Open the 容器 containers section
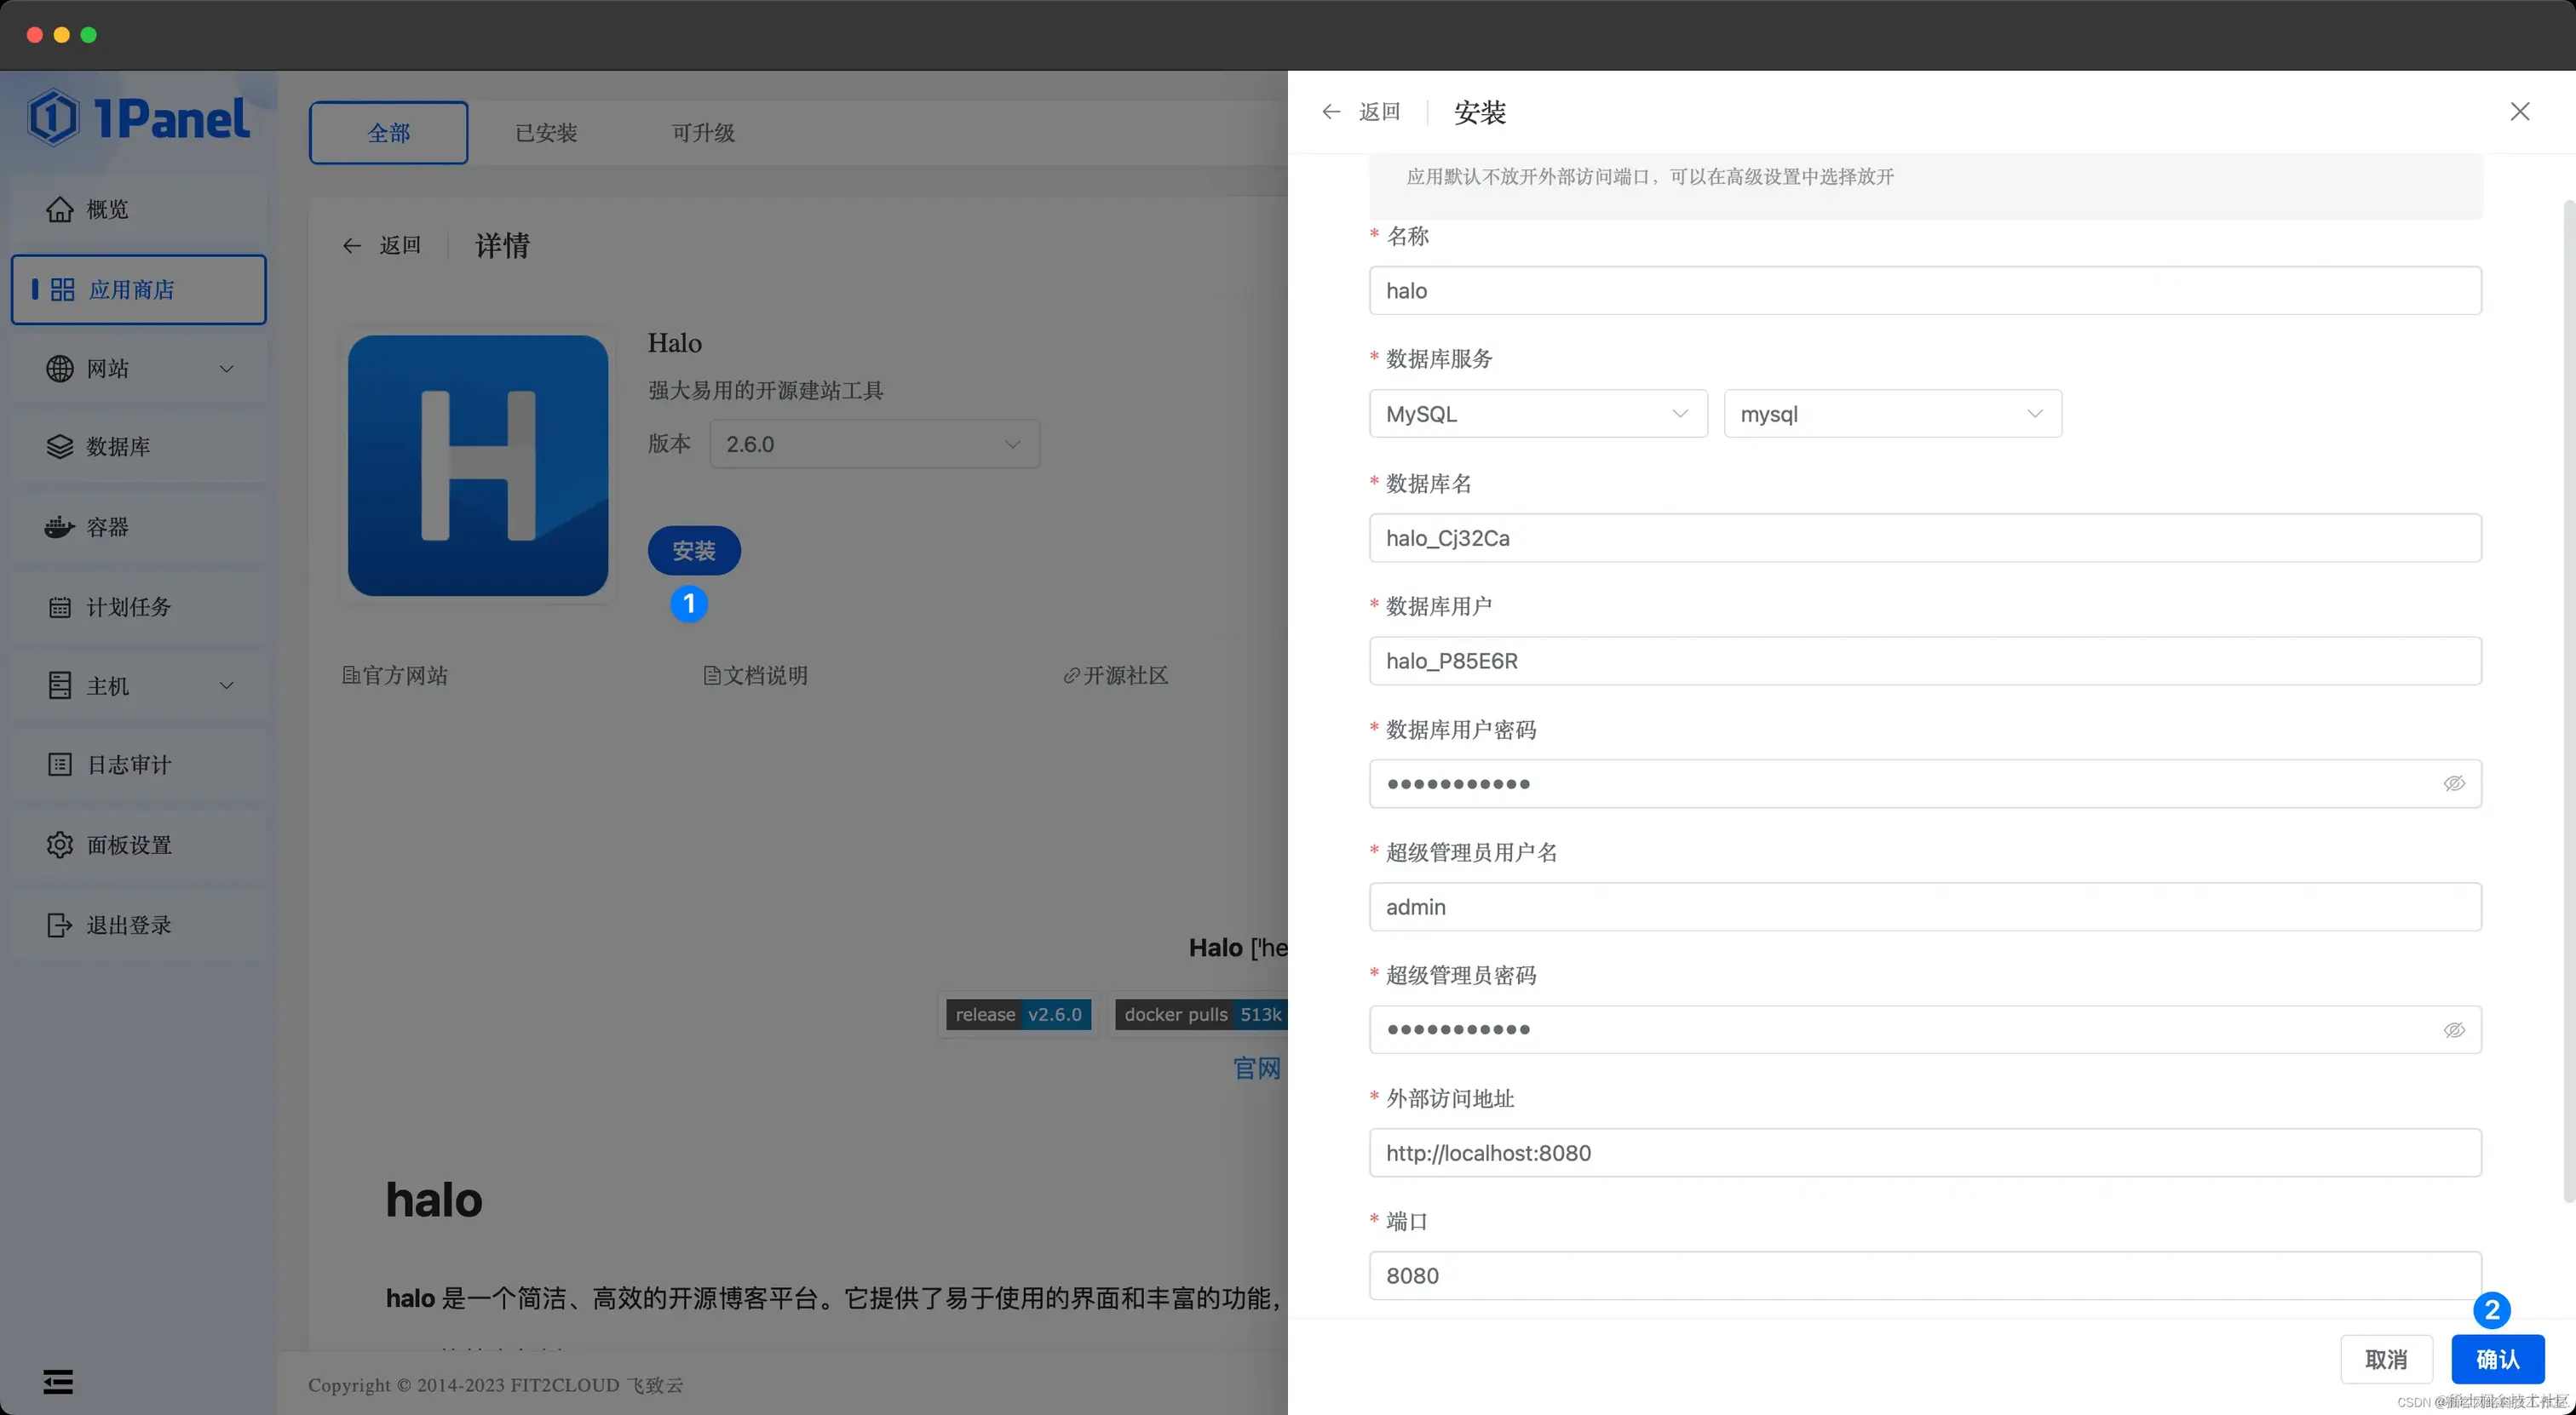 tap(108, 528)
